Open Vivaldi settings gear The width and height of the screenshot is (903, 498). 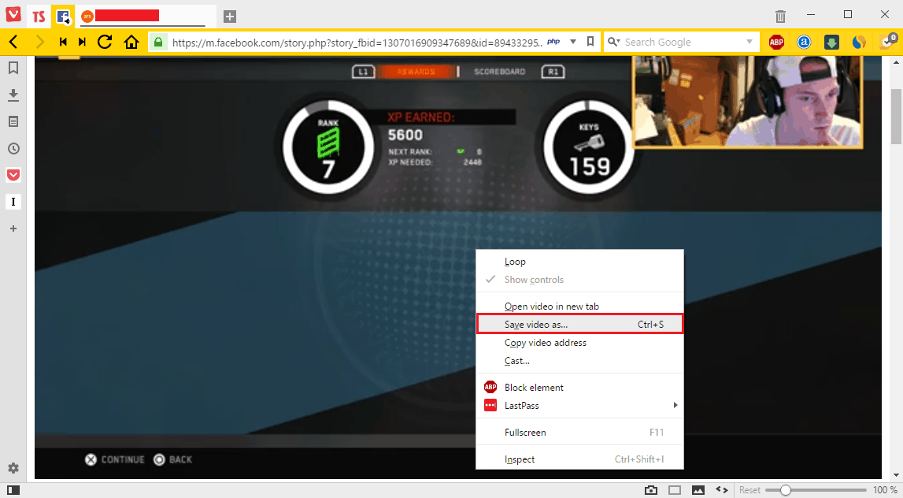(x=13, y=468)
